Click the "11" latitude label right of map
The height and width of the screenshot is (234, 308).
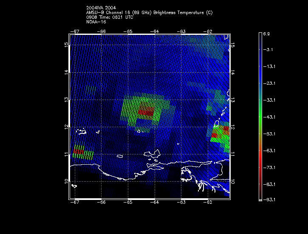[233, 154]
